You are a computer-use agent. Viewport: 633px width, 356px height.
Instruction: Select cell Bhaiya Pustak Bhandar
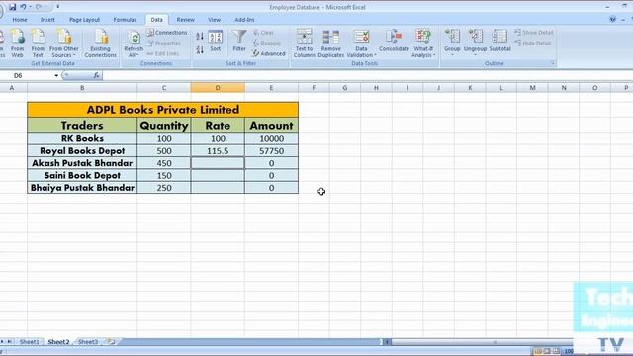[82, 188]
